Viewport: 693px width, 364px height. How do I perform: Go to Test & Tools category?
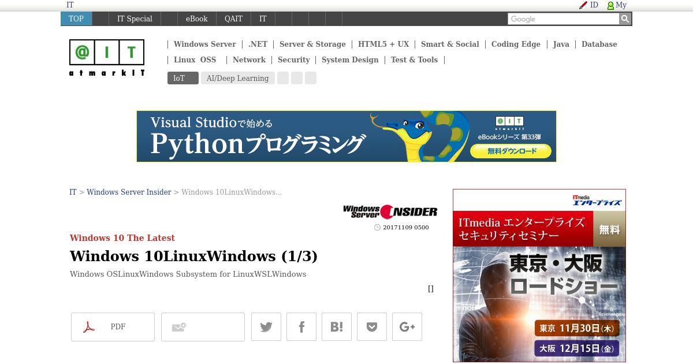click(414, 60)
